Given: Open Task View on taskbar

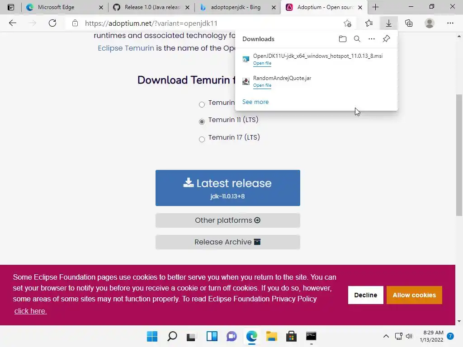Looking at the screenshot, I should 191,336.
